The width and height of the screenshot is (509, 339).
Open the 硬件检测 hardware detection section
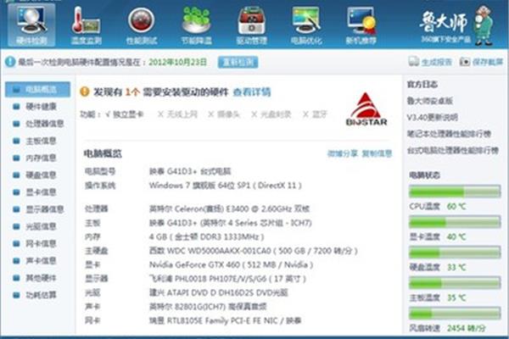(x=31, y=25)
